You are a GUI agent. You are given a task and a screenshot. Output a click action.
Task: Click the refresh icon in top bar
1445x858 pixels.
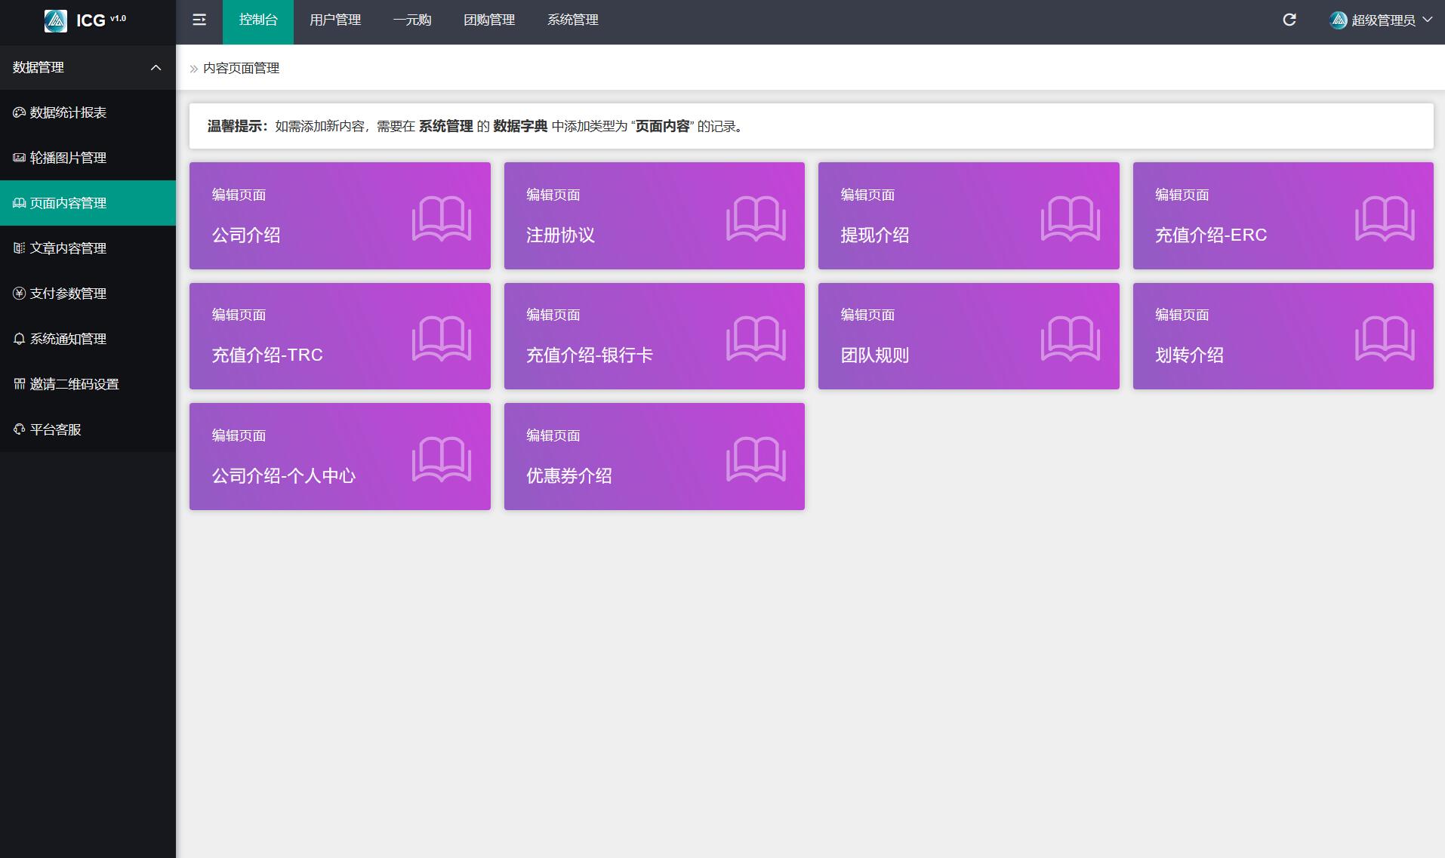click(1289, 20)
